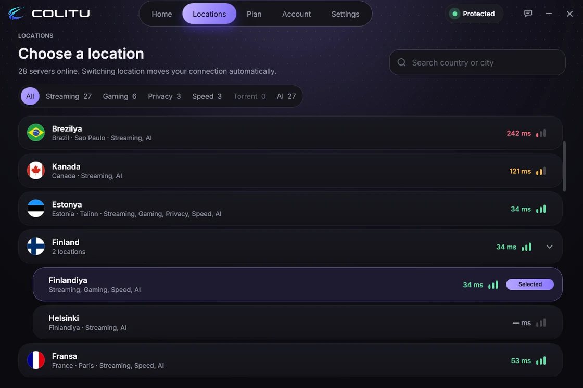Open the Account tab
583x388 pixels.
[296, 14]
